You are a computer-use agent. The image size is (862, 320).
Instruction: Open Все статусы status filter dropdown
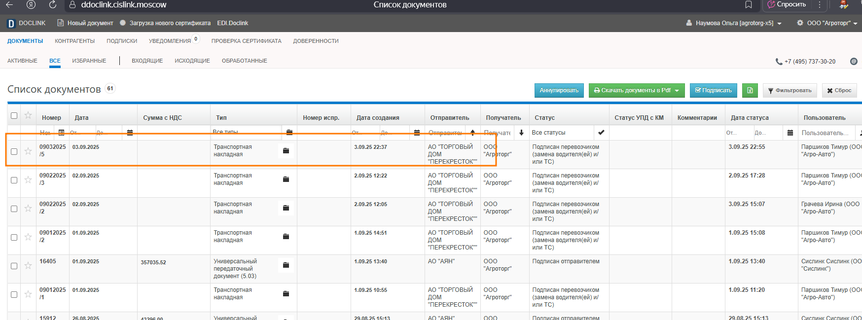coord(562,133)
